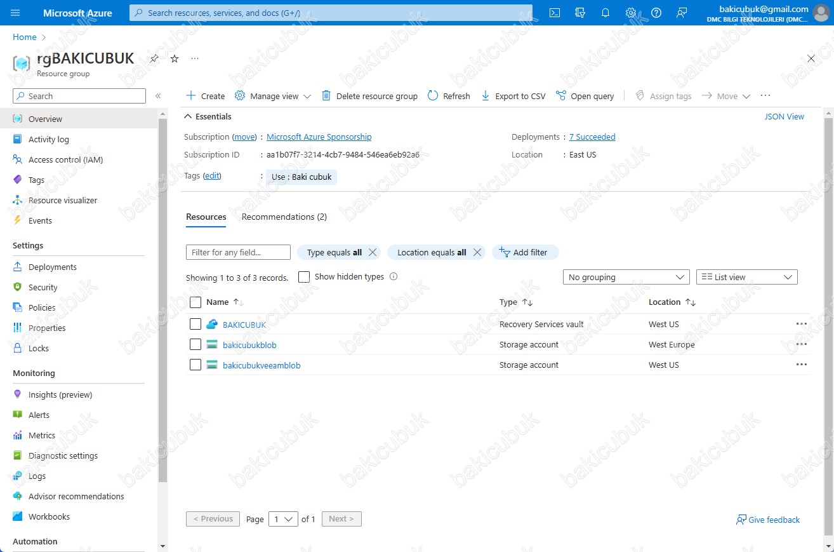
Task: Open the page number dropdown
Action: (283, 519)
